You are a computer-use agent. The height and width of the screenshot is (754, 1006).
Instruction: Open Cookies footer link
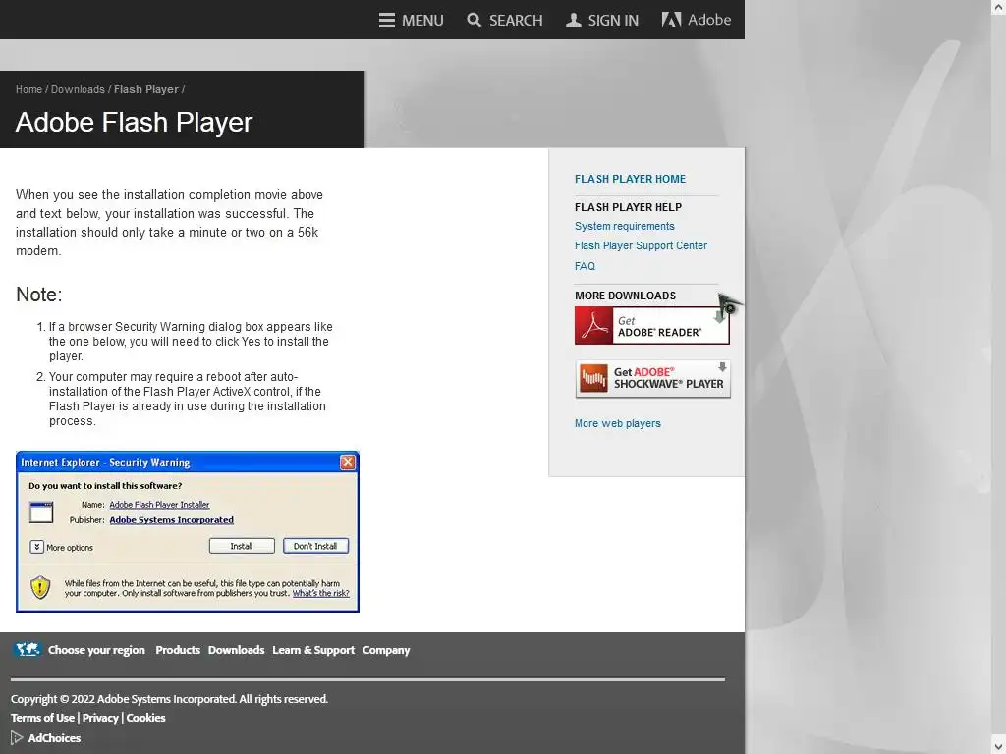click(x=145, y=718)
